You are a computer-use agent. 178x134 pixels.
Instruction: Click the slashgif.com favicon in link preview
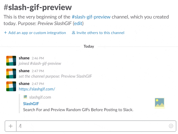[25, 97]
